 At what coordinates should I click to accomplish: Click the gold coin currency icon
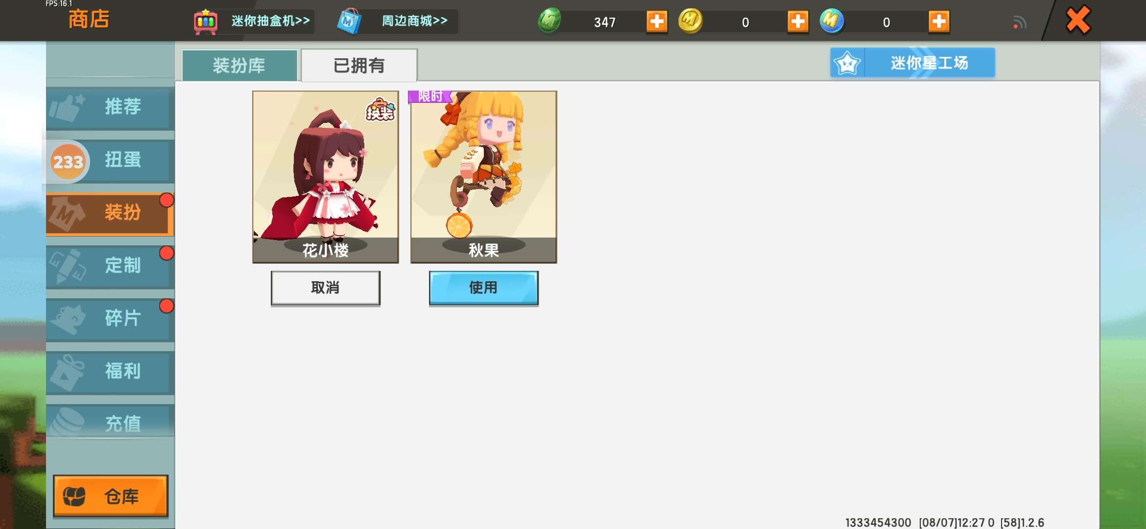coord(691,21)
